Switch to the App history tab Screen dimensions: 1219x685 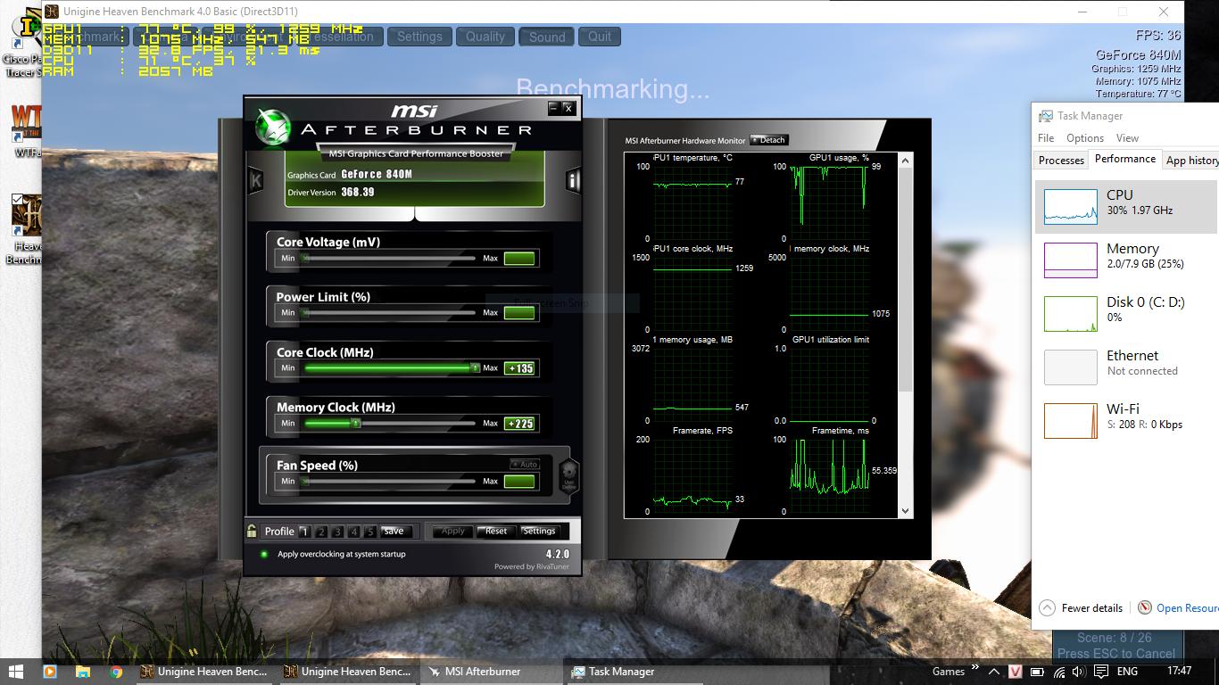pos(1191,161)
